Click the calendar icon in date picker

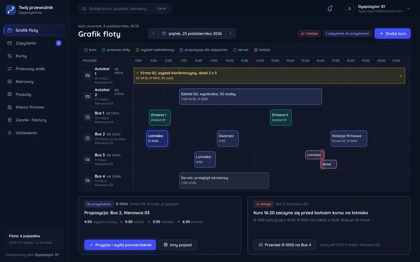pos(164,34)
